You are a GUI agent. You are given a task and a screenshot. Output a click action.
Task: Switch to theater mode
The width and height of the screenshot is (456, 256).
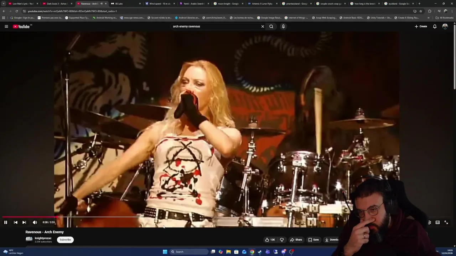[437, 222]
